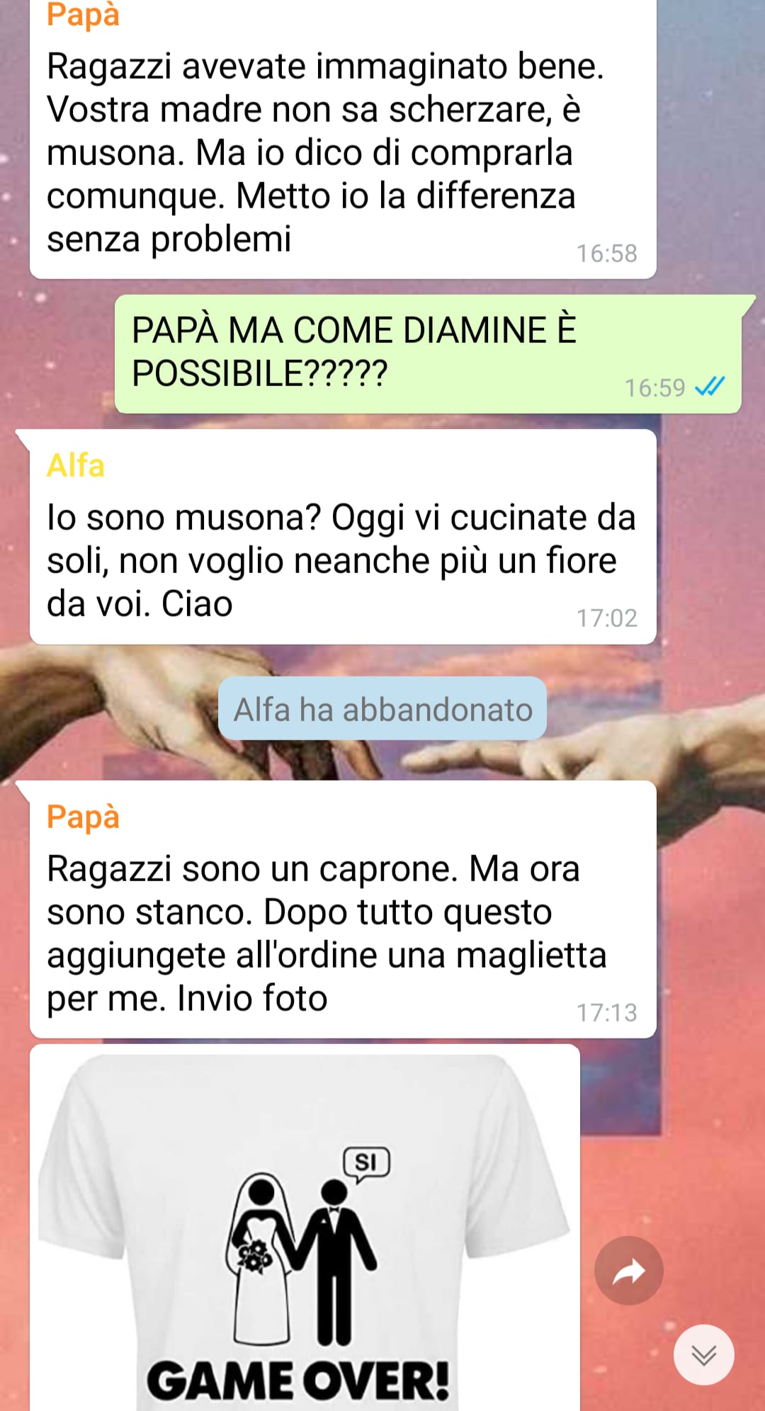
Task: Tap the orange Papà name at the top message
Action: 83,14
